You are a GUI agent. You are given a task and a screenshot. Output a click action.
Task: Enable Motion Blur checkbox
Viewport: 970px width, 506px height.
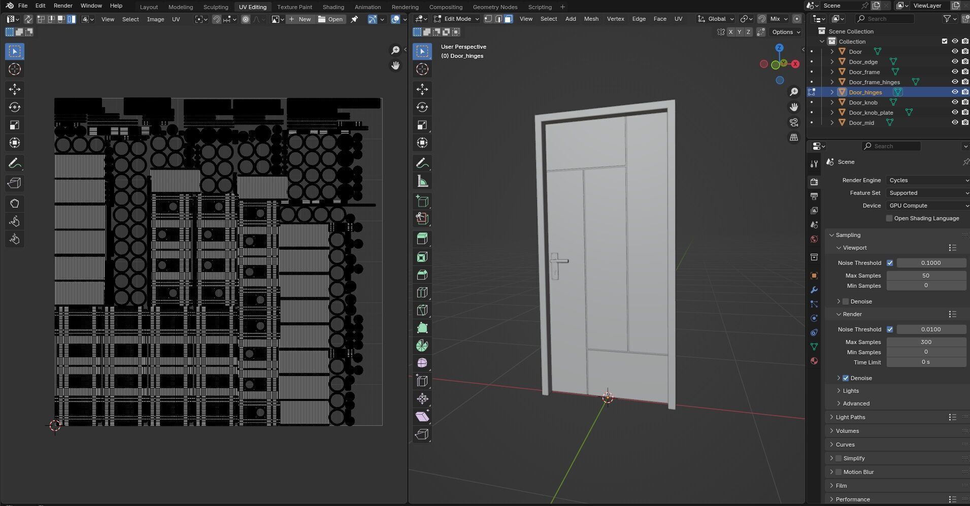[839, 472]
